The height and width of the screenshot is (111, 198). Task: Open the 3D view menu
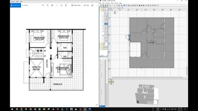tap(116, 3)
